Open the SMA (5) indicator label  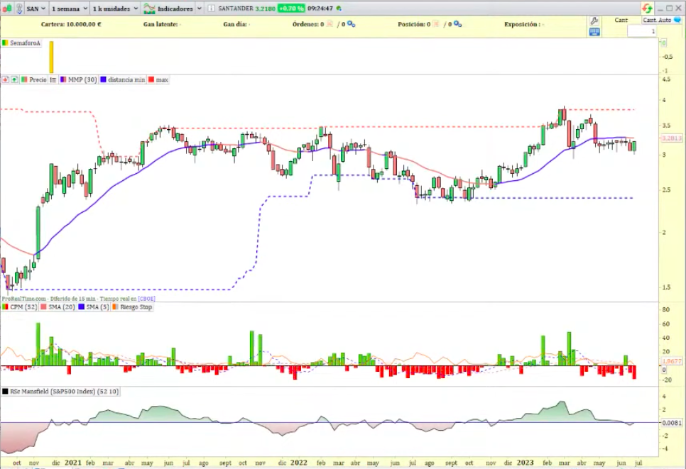coord(97,307)
